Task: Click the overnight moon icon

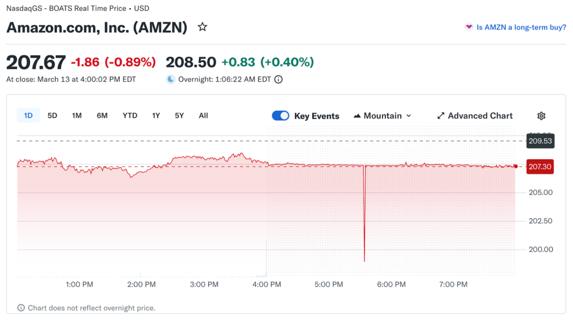Action: [x=171, y=79]
